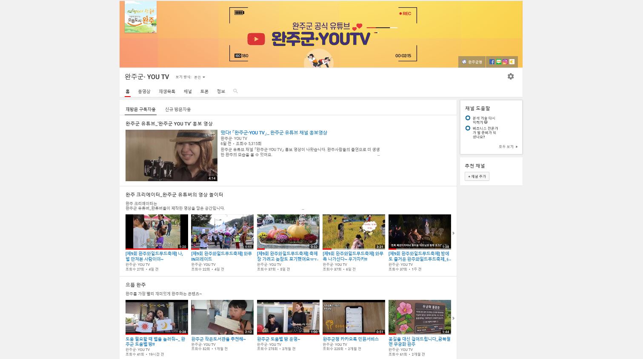The image size is (643, 359).
Task: Open the 늦잠도 포기했어요 video title
Action: tap(288, 256)
